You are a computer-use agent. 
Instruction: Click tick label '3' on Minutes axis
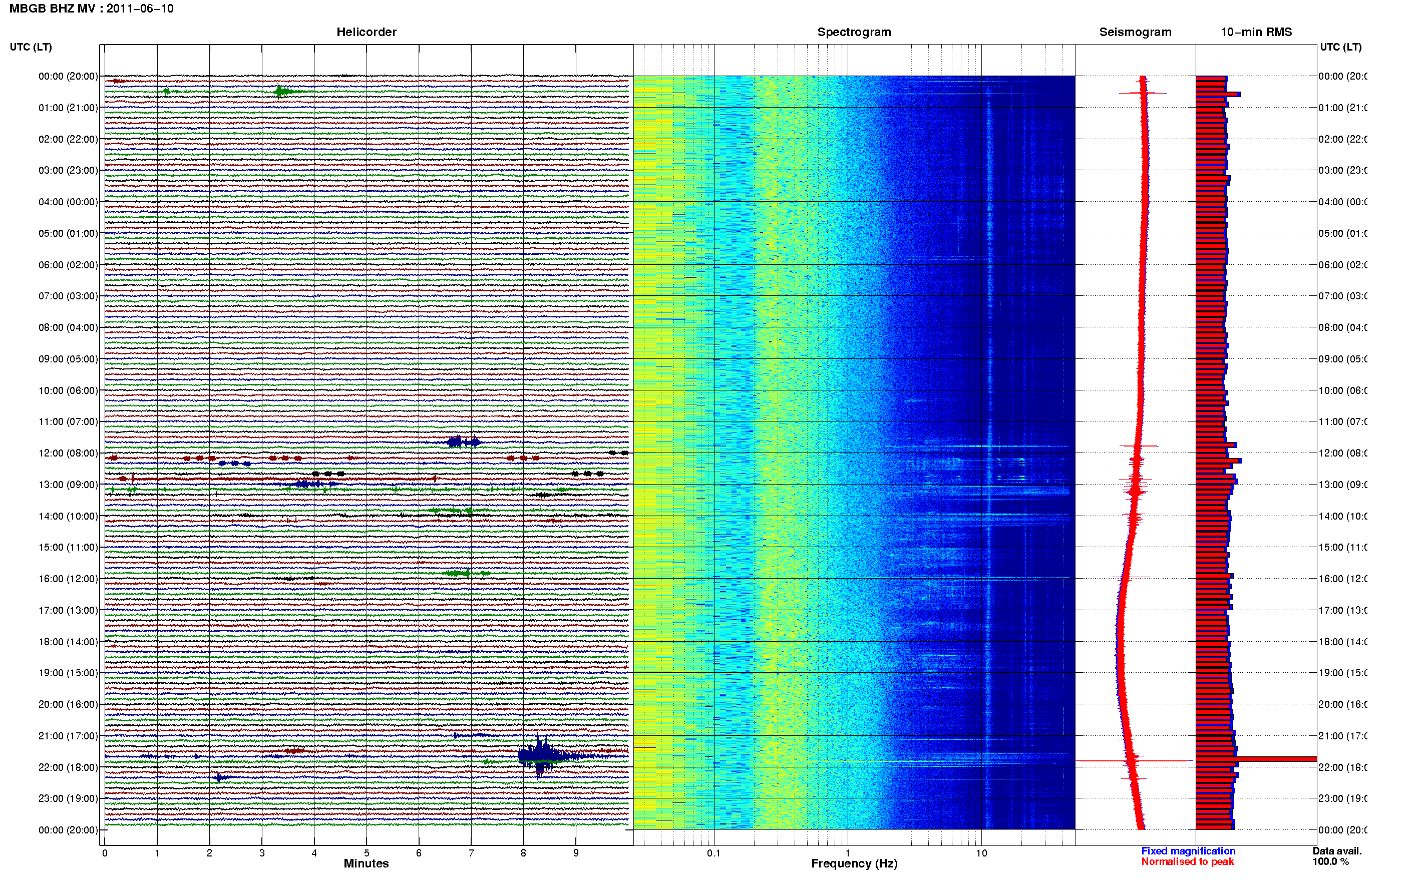point(262,853)
